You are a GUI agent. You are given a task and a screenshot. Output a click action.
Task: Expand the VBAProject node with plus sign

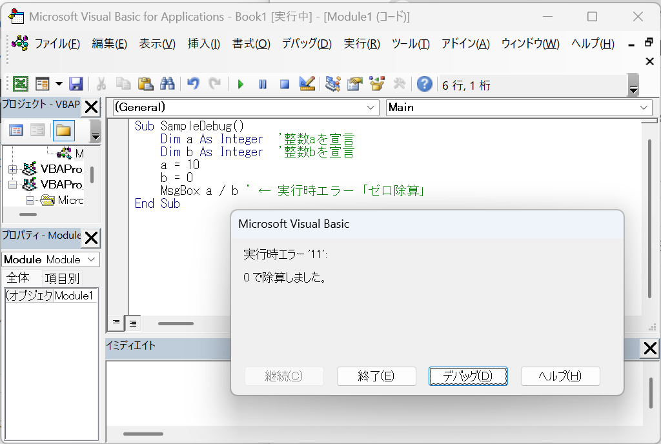[13, 169]
